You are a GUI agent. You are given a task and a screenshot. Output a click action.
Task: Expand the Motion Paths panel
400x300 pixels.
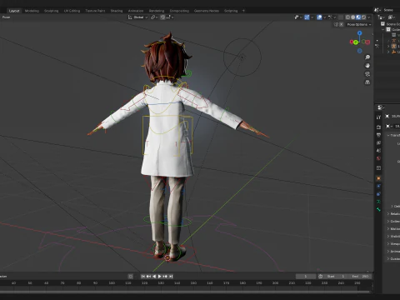pos(393,228)
